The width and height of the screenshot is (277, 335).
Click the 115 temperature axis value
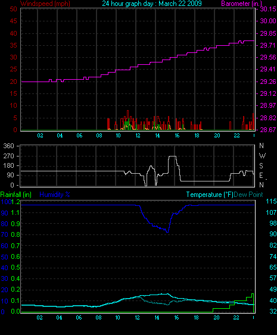pos(271,201)
